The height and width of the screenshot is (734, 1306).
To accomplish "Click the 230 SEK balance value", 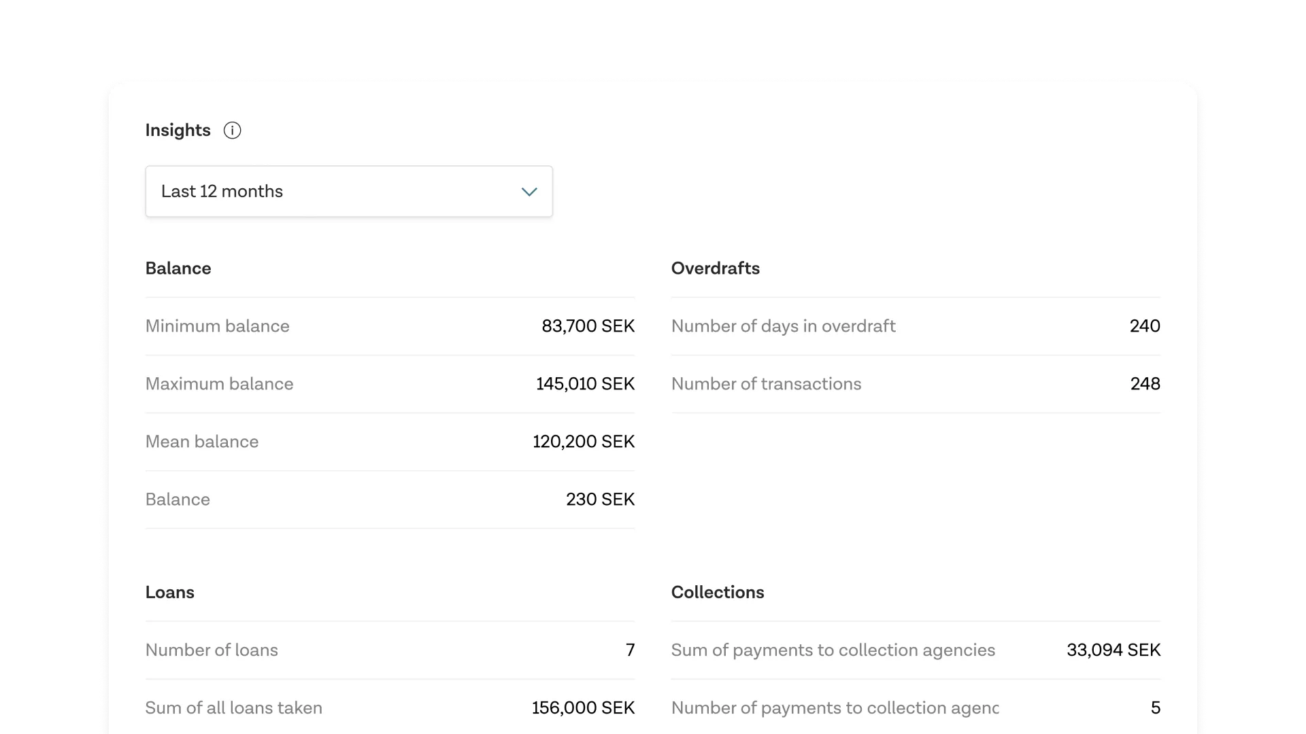I will click(x=600, y=500).
